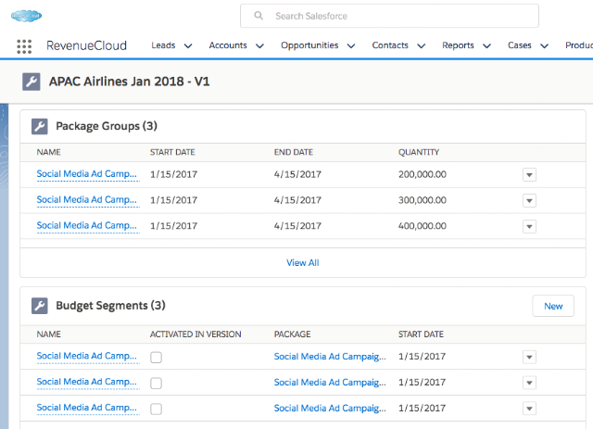This screenshot has width=593, height=429.
Task: Open the 300,000.00 quantity package group link
Action: tap(86, 200)
